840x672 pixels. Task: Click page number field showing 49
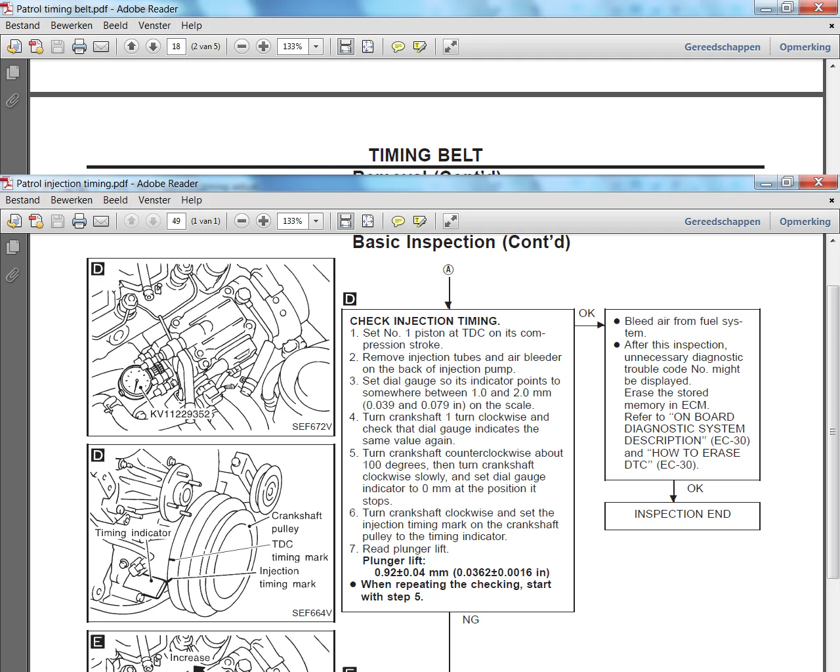176,221
